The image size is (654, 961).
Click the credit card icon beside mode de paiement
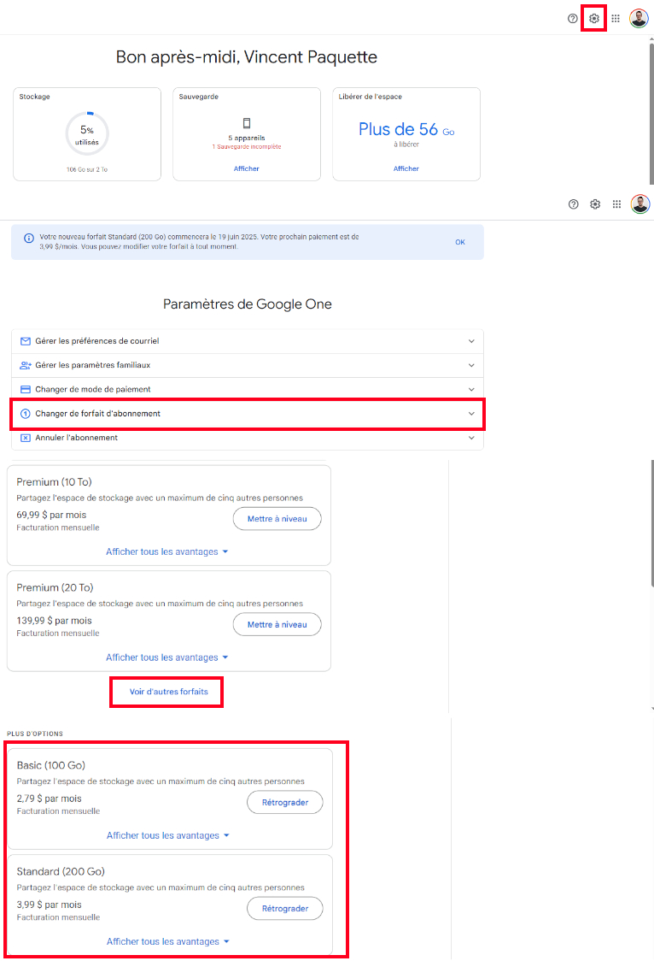[x=25, y=389]
